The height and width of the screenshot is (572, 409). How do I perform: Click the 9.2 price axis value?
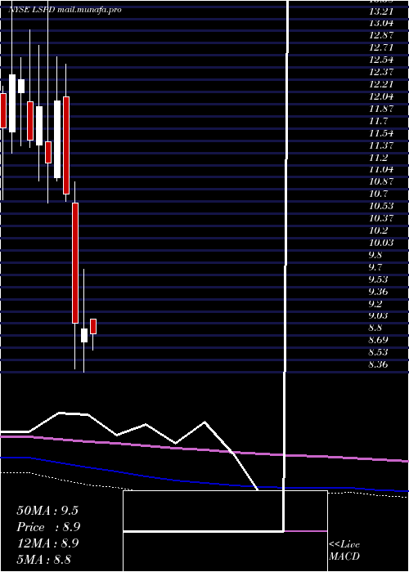[375, 304]
